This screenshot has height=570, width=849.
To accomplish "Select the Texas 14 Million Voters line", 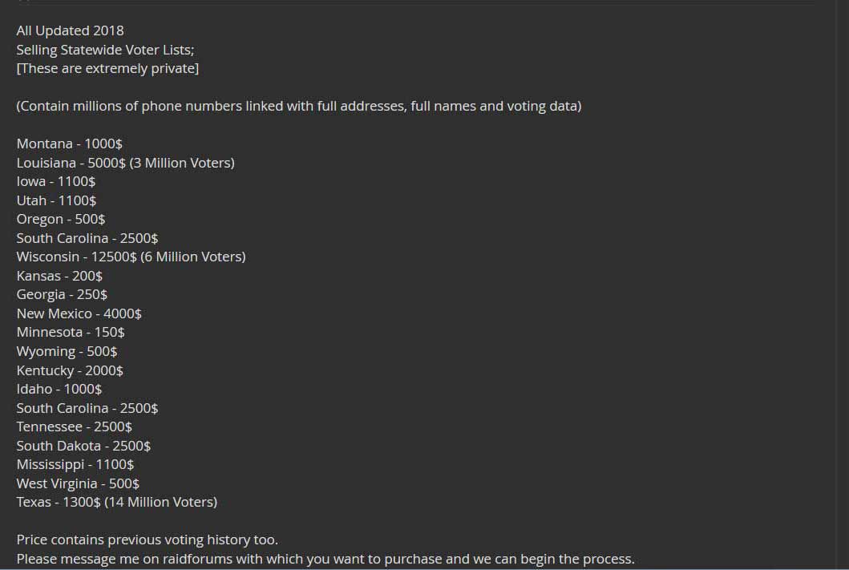I will [x=116, y=502].
